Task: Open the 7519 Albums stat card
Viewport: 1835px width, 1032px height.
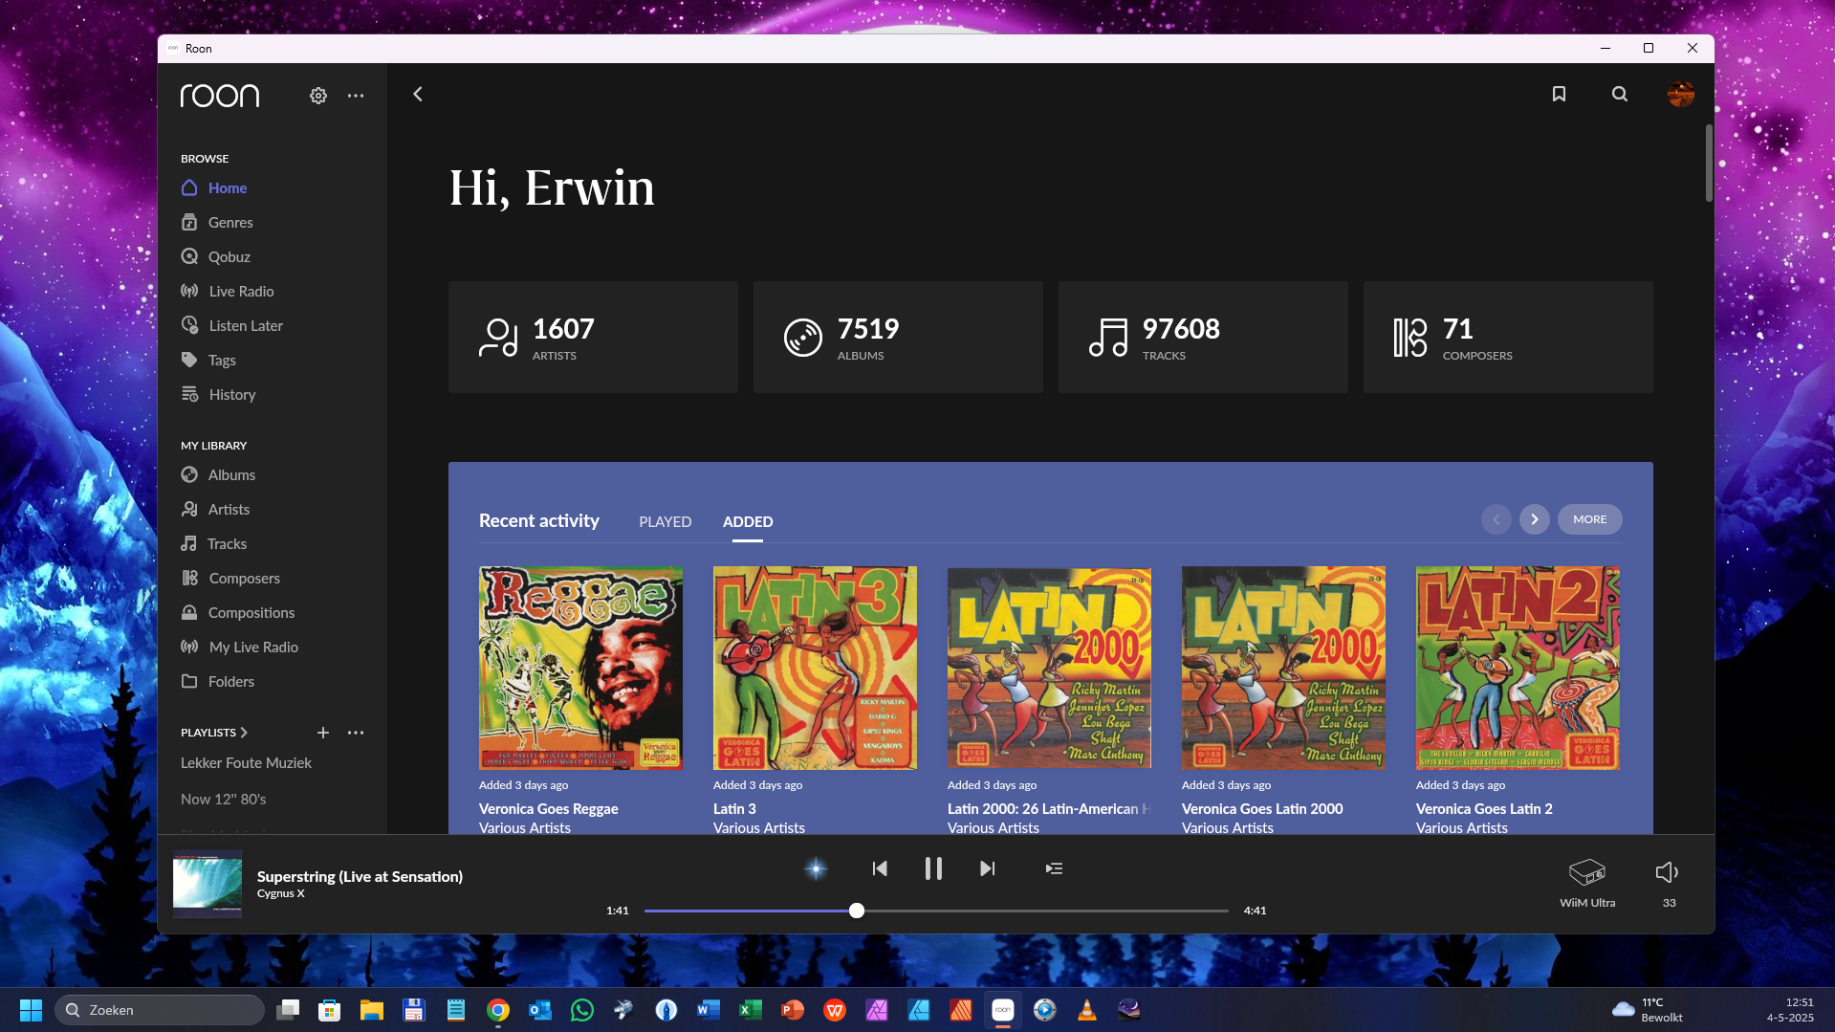Action: (898, 337)
